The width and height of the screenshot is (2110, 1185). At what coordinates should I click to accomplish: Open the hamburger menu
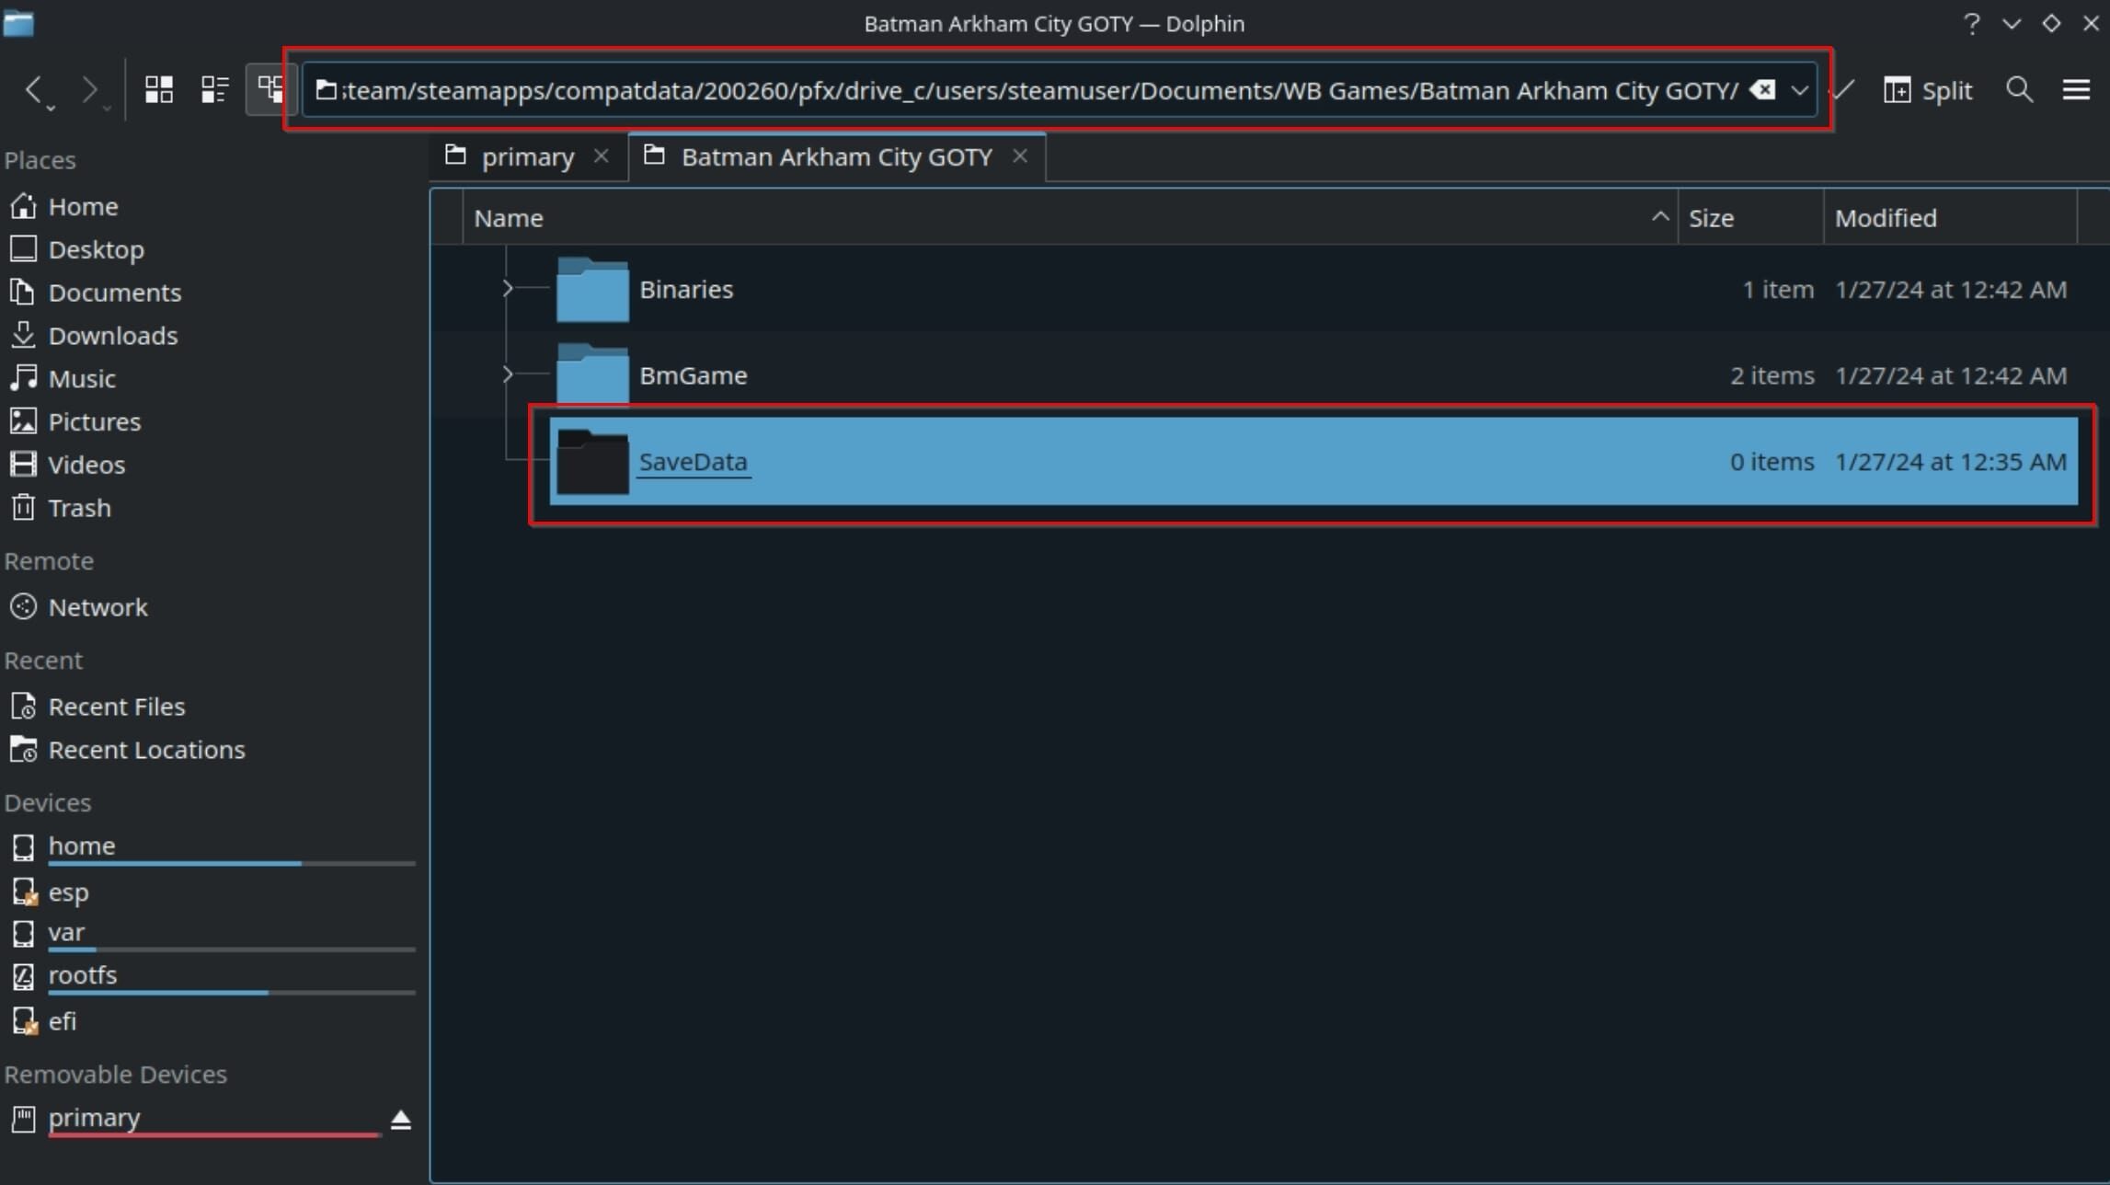[2076, 90]
